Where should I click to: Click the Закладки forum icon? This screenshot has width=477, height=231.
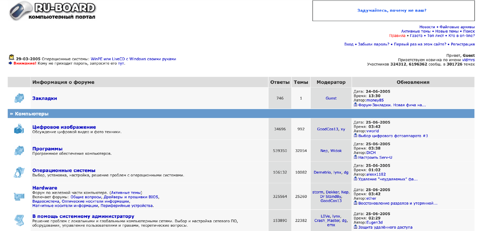tap(19, 98)
